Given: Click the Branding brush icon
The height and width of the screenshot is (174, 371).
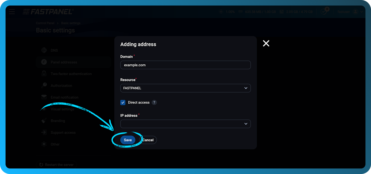Looking at the screenshot, I should tap(44, 121).
